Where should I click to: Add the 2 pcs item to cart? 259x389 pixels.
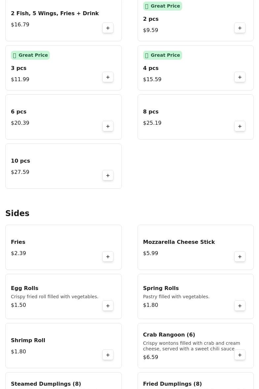(x=240, y=28)
